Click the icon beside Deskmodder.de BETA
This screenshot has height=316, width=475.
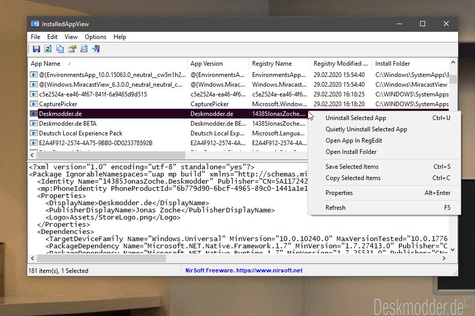33,123
